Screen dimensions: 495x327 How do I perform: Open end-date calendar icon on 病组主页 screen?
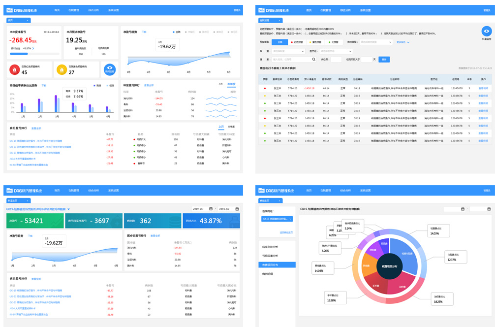pyautogui.click(x=489, y=209)
